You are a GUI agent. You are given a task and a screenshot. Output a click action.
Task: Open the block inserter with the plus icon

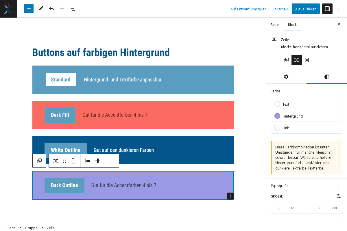tap(29, 9)
